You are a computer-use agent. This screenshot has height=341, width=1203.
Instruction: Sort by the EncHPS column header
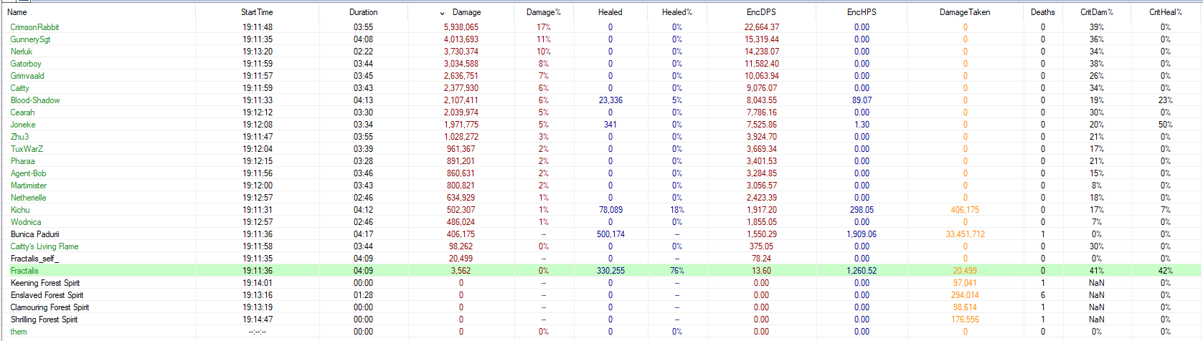[x=861, y=12]
